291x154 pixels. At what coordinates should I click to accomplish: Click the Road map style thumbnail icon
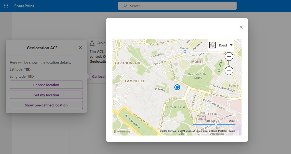click(212, 45)
